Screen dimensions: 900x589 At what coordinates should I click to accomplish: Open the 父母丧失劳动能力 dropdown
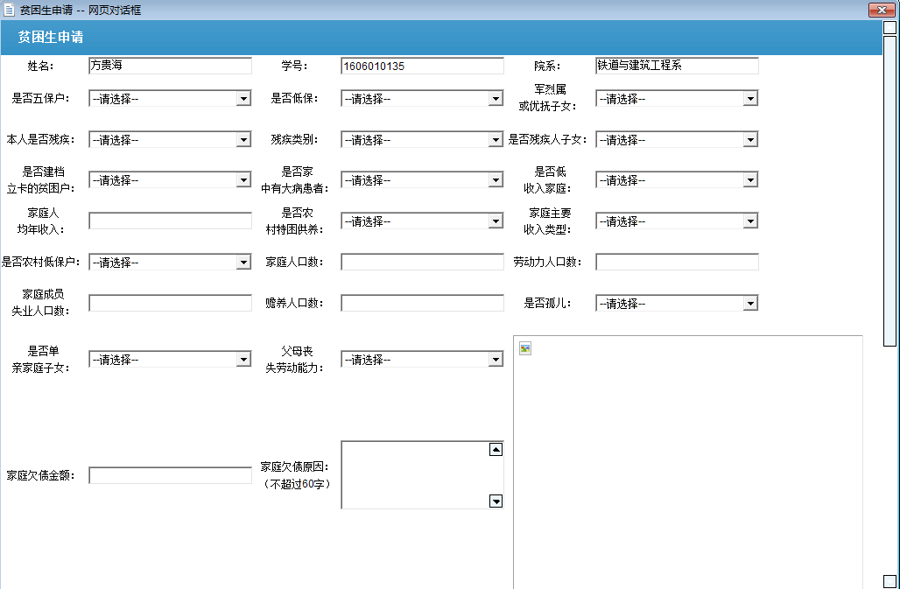click(422, 360)
